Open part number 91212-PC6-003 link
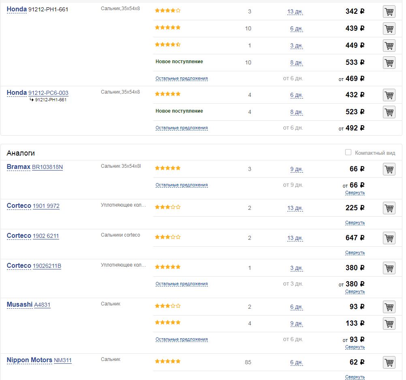The image size is (406, 380). point(48,93)
